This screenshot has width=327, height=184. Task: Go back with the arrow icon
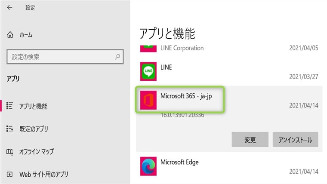coord(9,8)
